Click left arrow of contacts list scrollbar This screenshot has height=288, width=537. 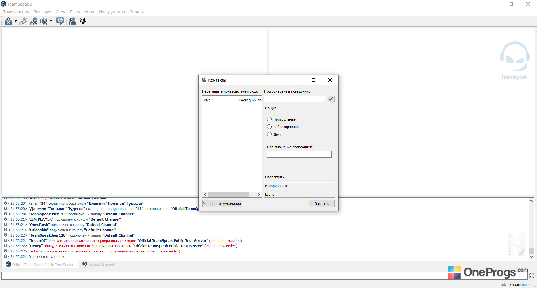[x=205, y=194]
